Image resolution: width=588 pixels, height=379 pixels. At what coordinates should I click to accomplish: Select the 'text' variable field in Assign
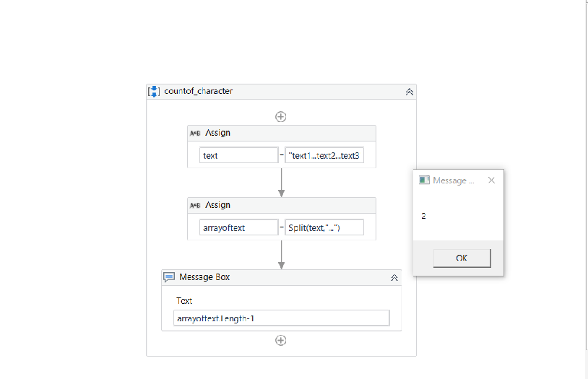pyautogui.click(x=238, y=155)
